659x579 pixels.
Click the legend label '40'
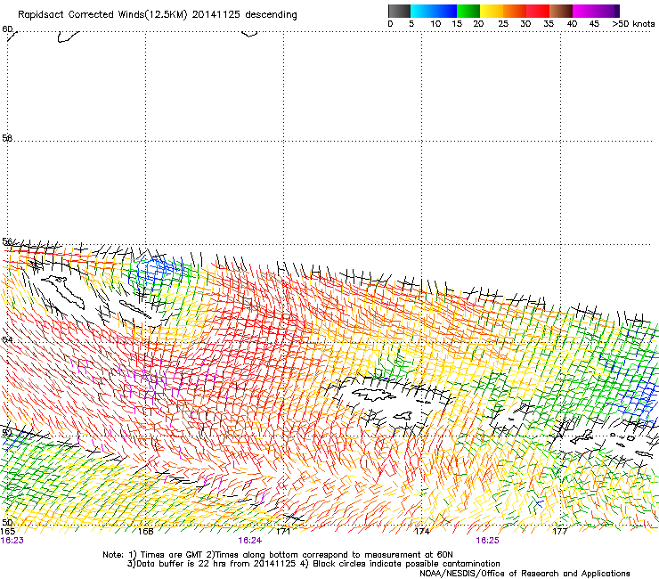coord(572,24)
